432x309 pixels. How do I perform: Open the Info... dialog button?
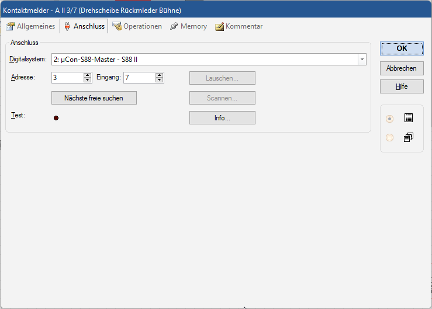(x=222, y=118)
